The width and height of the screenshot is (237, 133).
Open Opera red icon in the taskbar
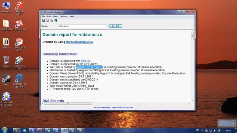click(x=41, y=130)
